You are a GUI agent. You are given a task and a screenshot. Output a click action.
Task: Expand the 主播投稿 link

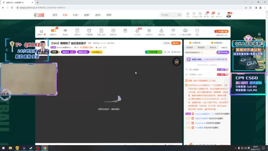point(195,43)
